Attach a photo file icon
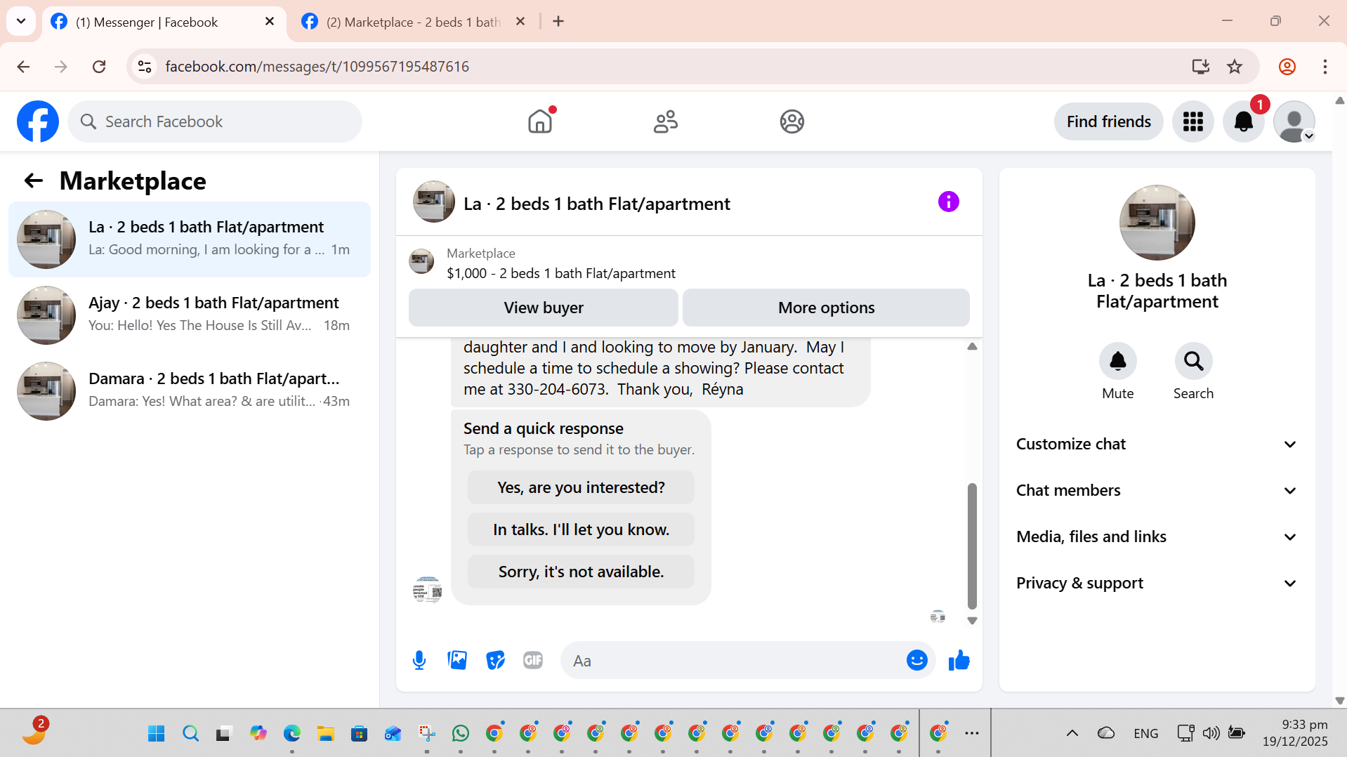Viewport: 1347px width, 757px height. click(x=457, y=660)
